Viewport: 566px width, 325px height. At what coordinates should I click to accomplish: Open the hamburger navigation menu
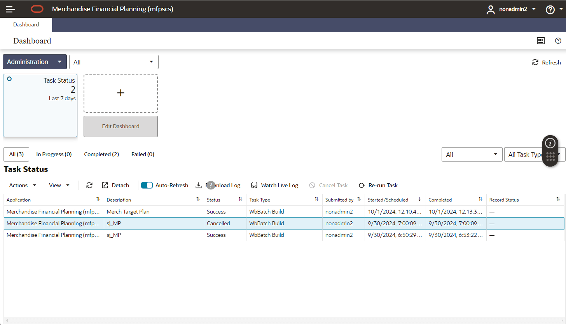point(10,9)
